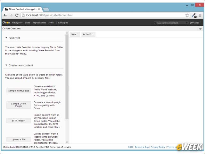Open the Chrome hamburger menu

tap(200, 15)
